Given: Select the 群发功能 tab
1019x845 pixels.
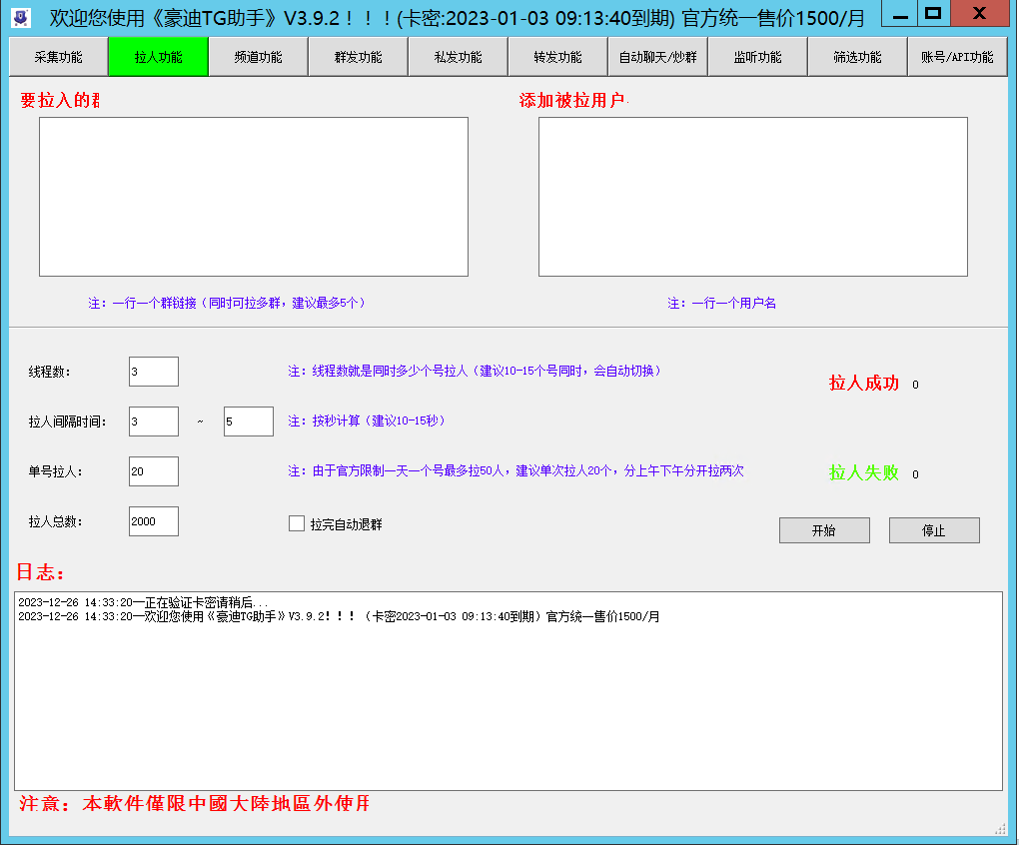Looking at the screenshot, I should pyautogui.click(x=358, y=57).
